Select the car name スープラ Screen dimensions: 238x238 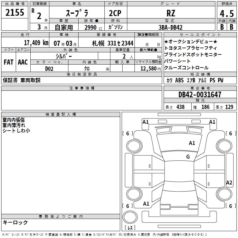pos(77,13)
